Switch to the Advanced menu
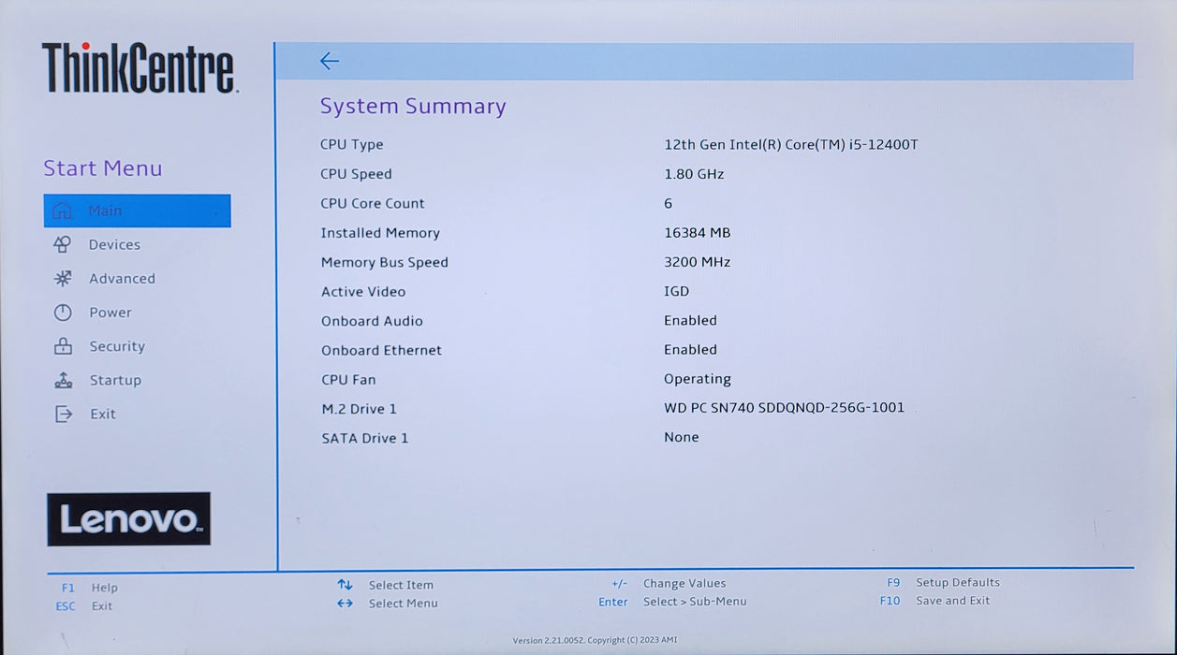The image size is (1177, 655). coord(122,279)
